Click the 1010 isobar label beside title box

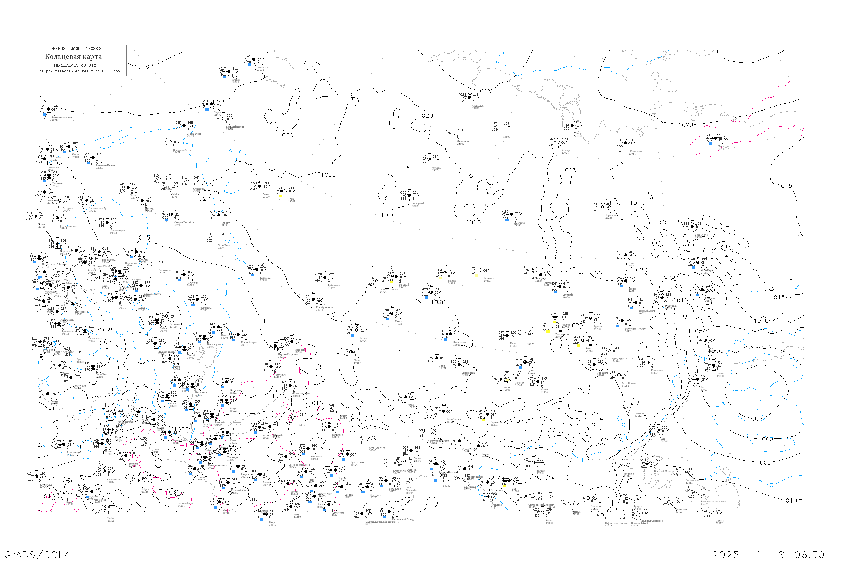[x=142, y=66]
